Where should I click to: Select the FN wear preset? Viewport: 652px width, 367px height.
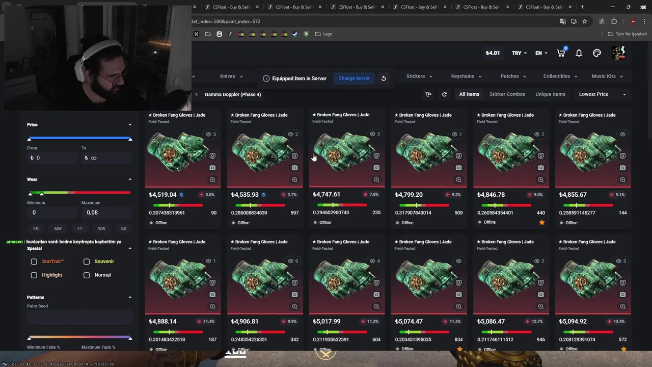coord(36,229)
